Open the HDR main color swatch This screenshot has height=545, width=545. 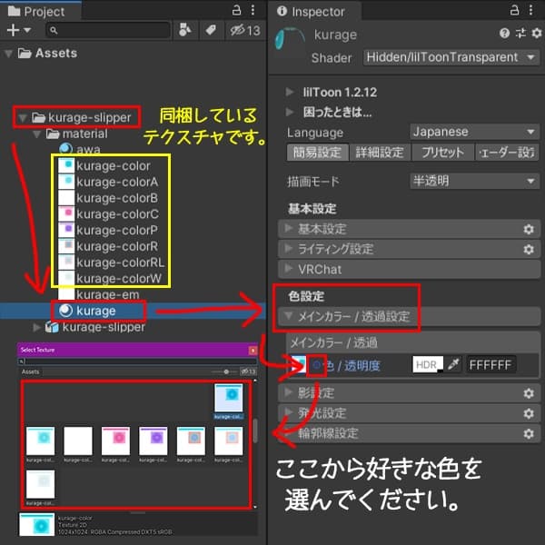coord(428,364)
